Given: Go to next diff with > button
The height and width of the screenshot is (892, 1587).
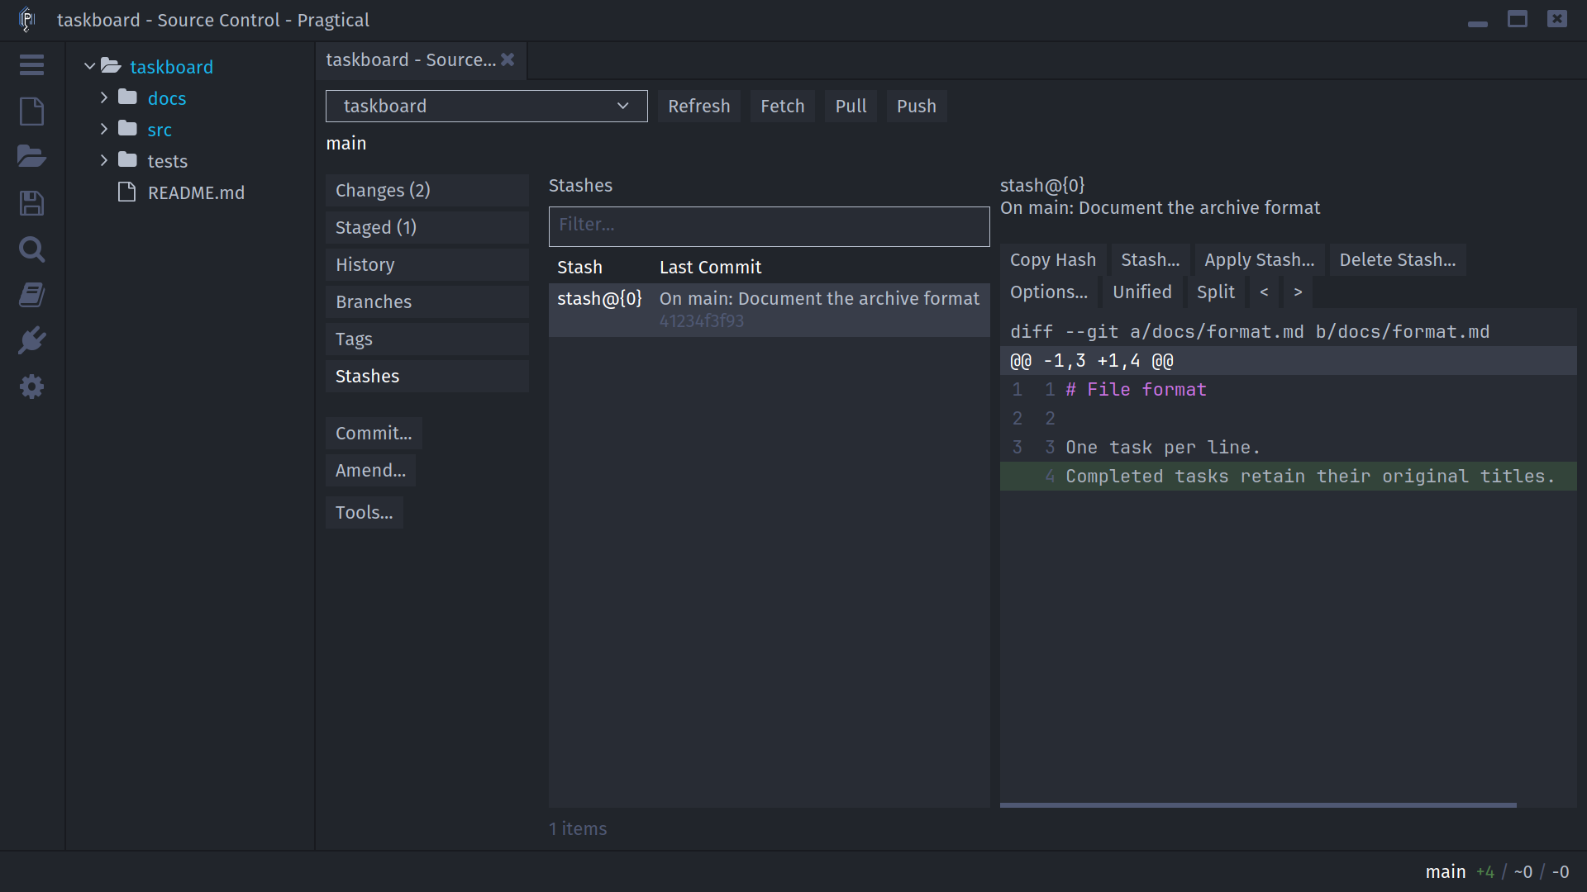Looking at the screenshot, I should 1298,292.
